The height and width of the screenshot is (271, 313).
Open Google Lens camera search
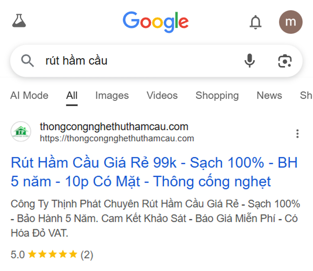click(285, 61)
